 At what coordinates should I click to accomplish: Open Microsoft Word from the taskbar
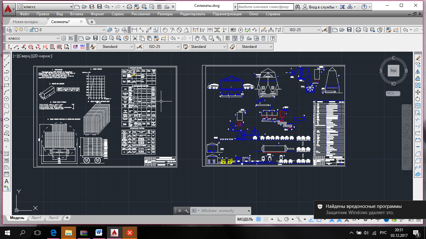tap(99, 232)
